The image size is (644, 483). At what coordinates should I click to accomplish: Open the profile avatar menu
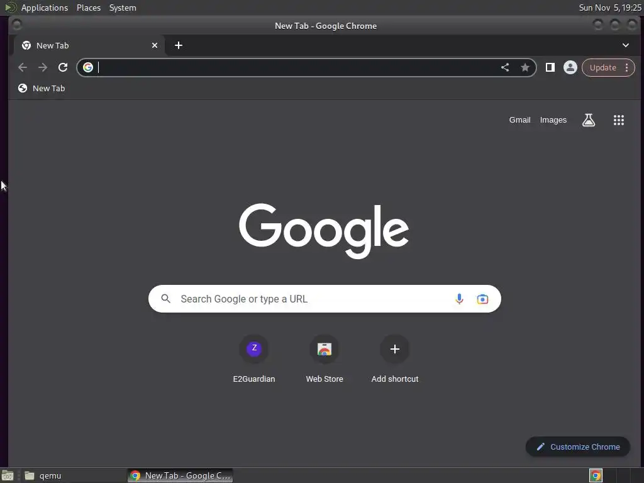point(570,67)
